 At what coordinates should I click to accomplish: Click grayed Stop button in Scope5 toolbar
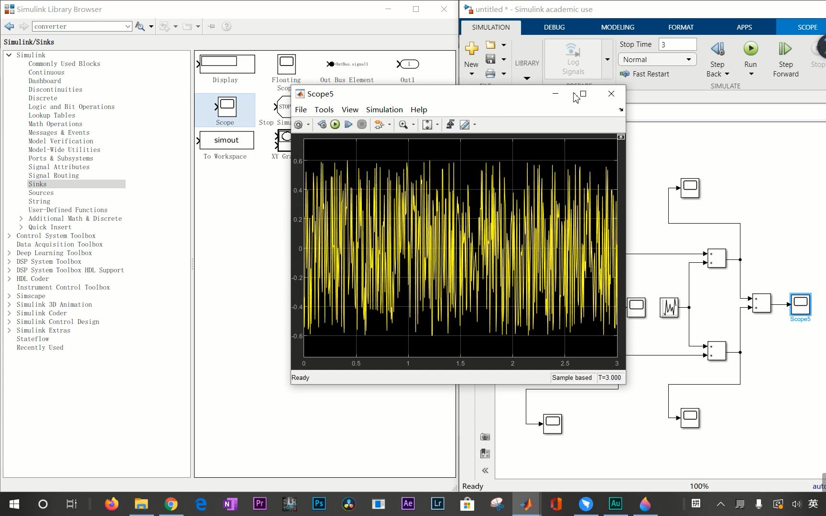[362, 125]
